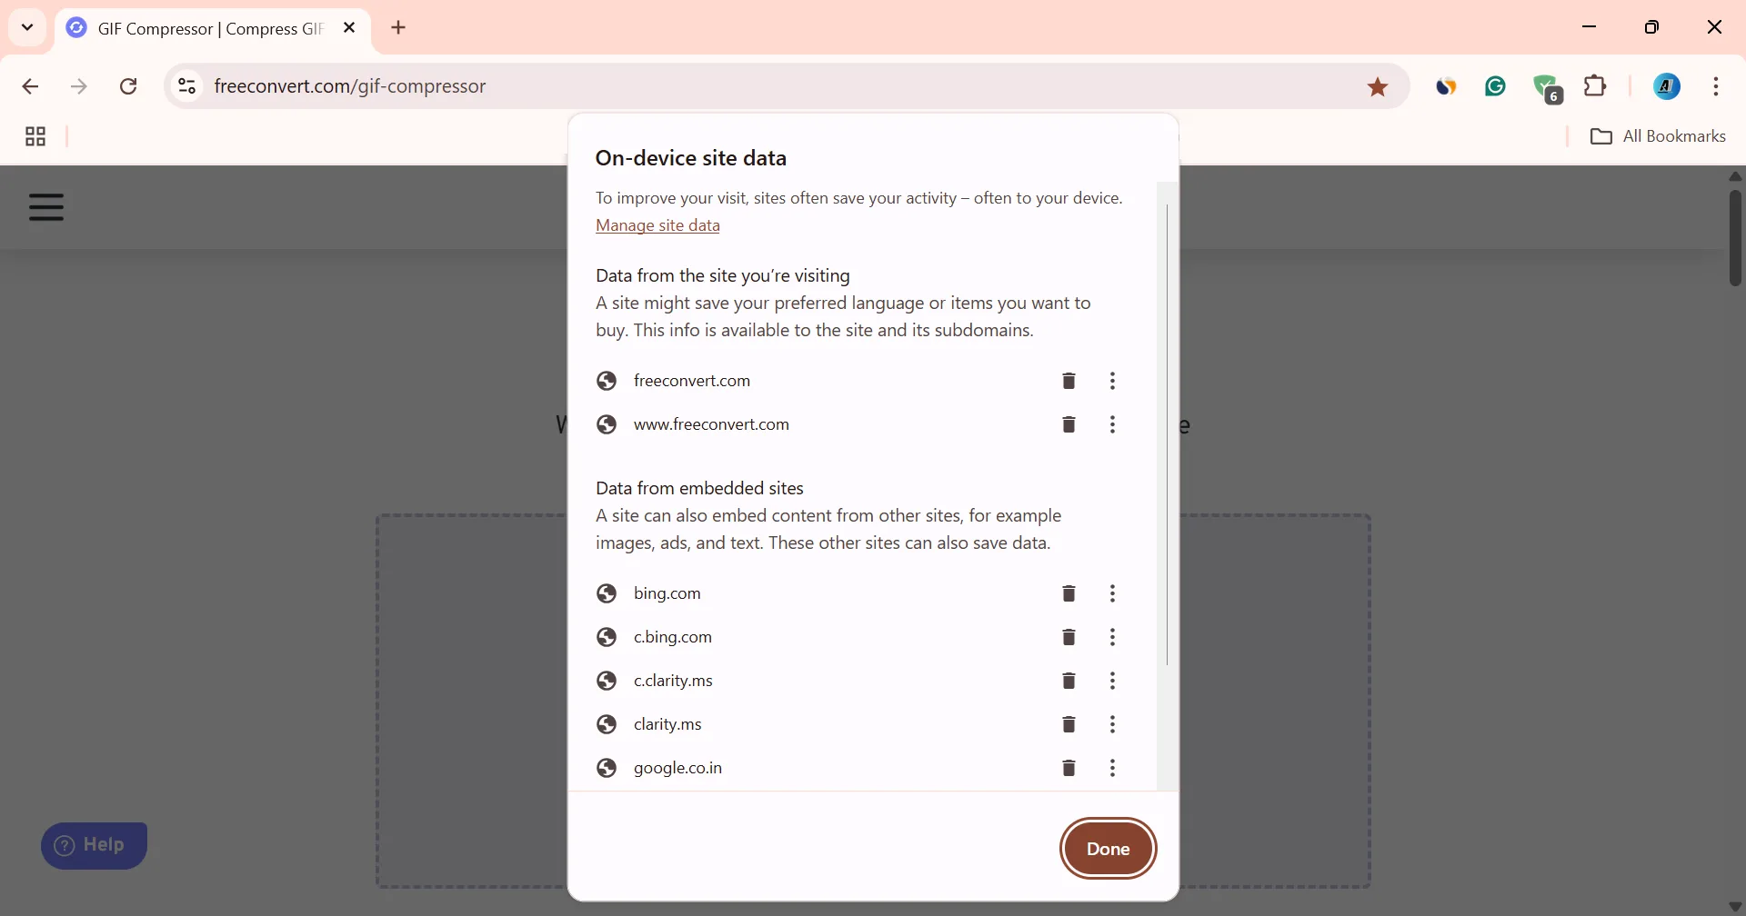Reload the current page
This screenshot has height=916, width=1746.
129,87
